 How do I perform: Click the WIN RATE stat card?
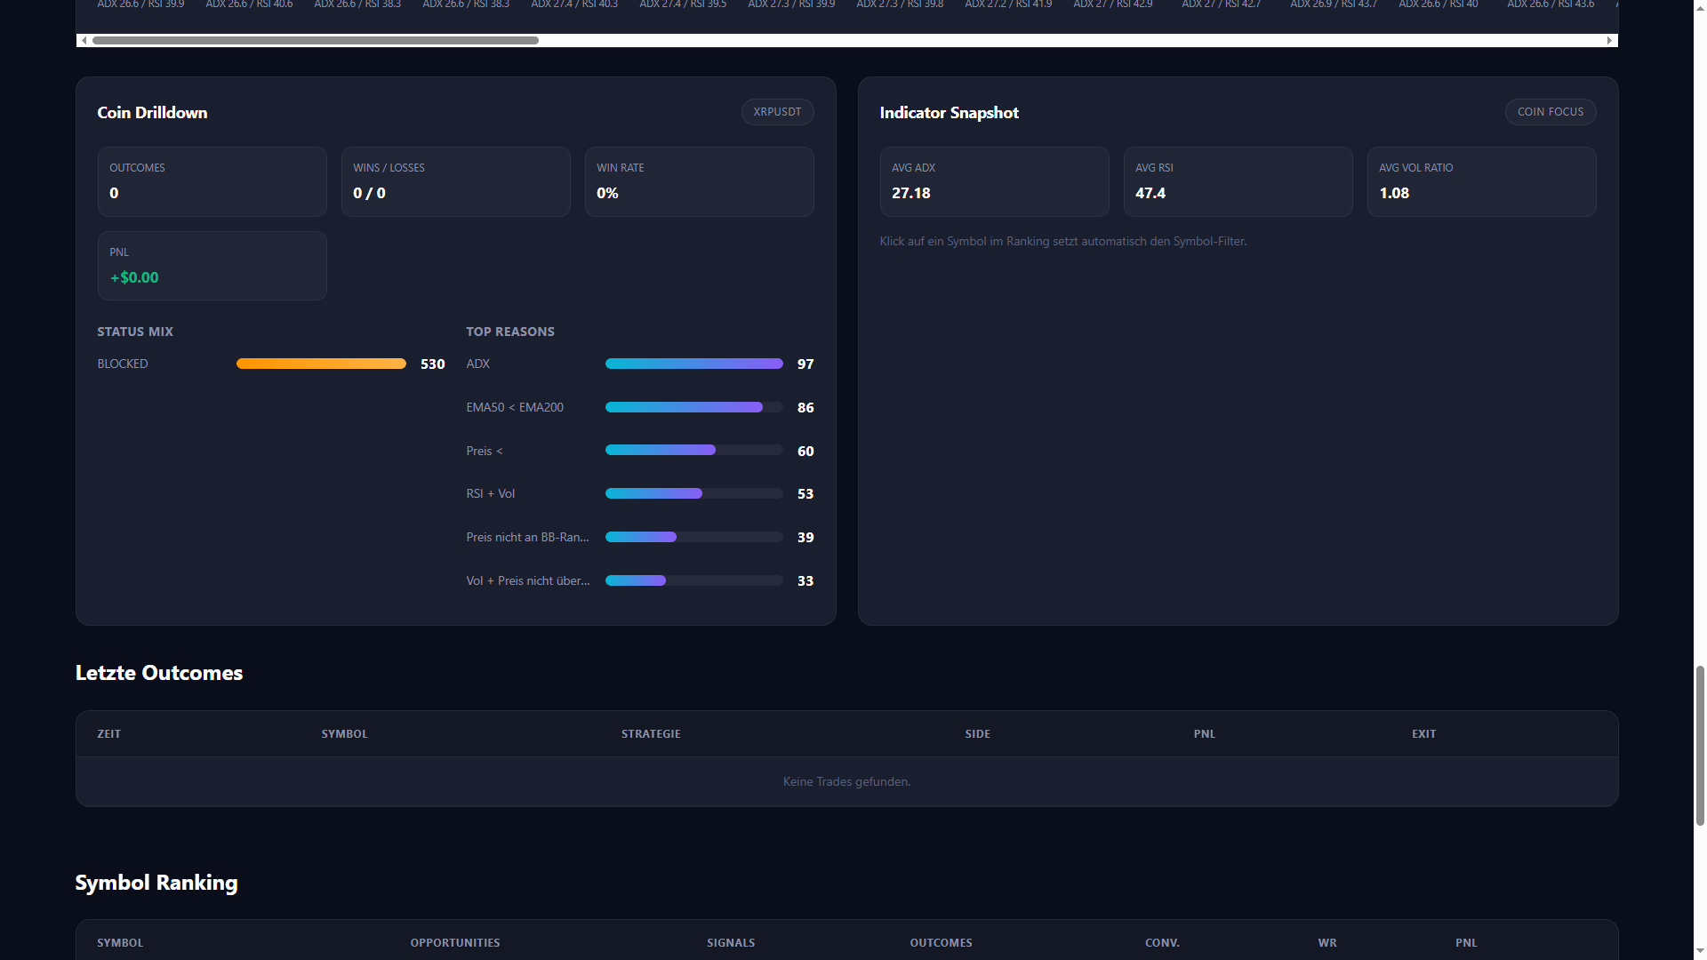coord(699,181)
